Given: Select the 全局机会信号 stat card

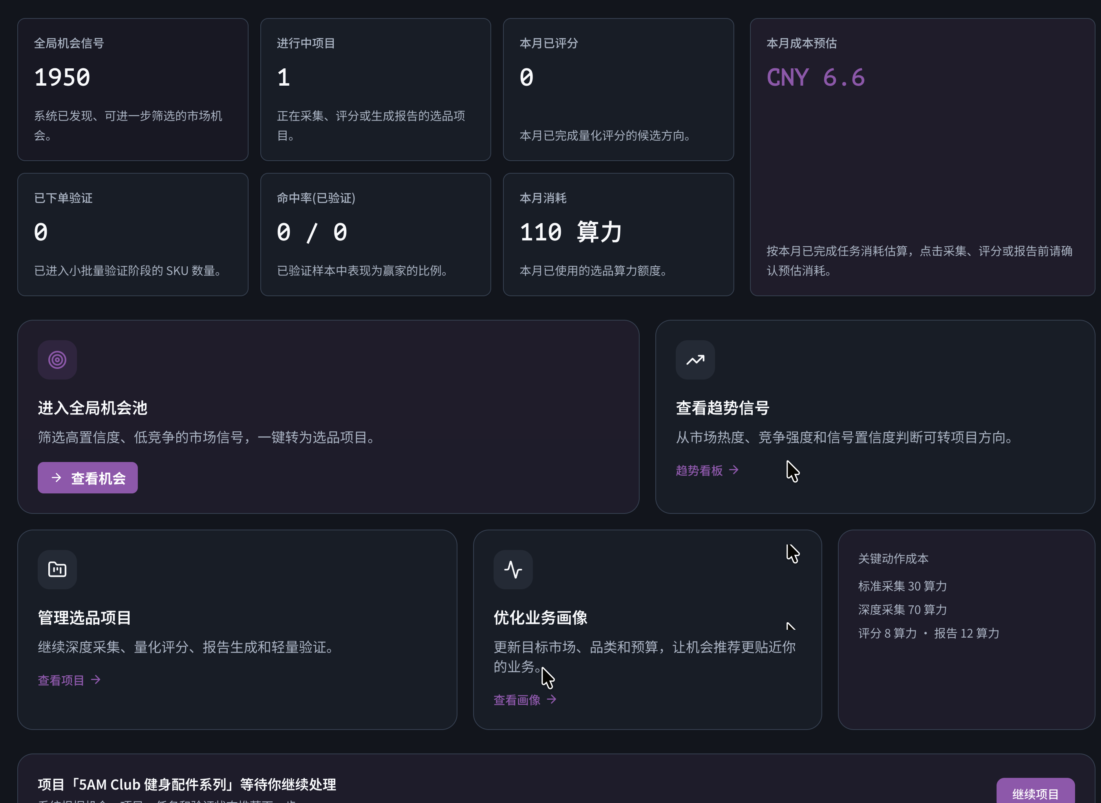Looking at the screenshot, I should pos(133,90).
